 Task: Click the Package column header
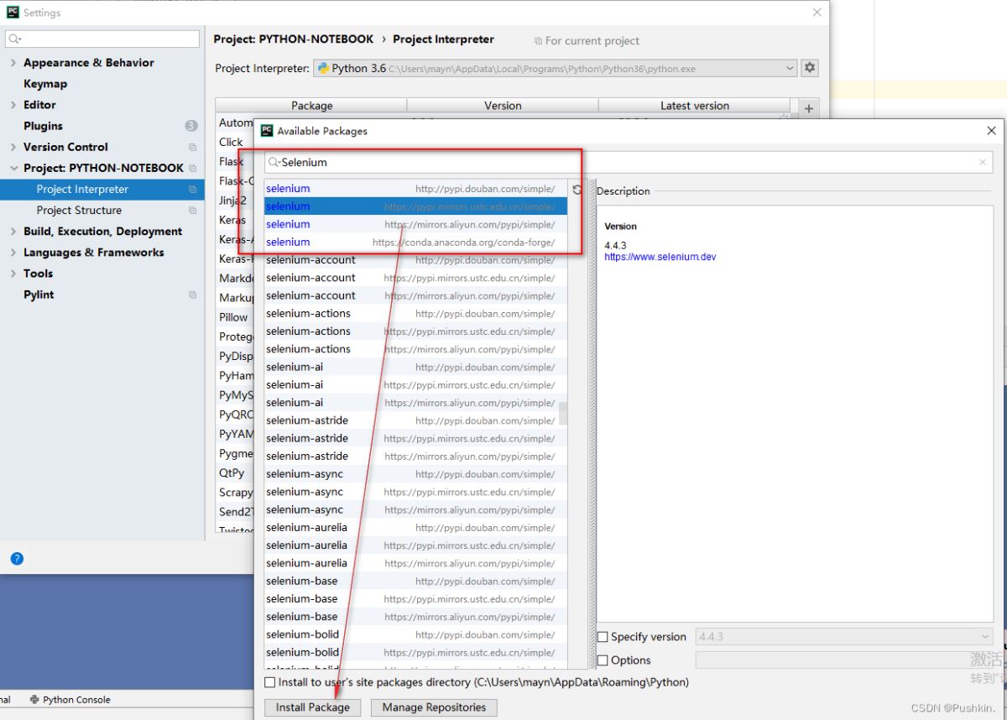(311, 106)
